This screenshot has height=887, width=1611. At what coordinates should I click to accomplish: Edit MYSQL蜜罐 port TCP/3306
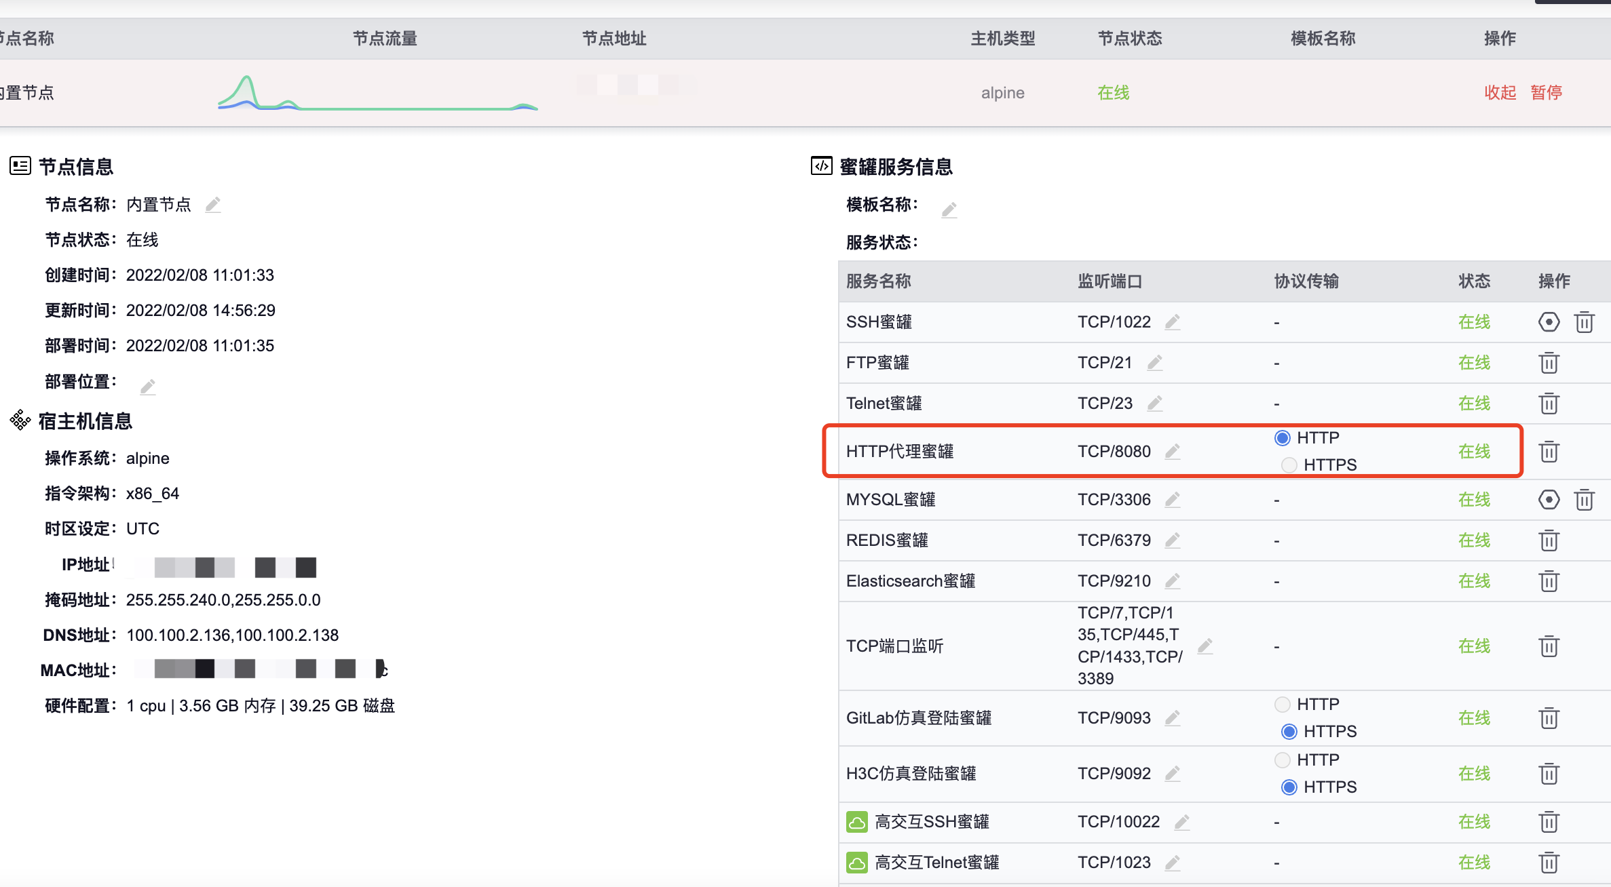pos(1173,499)
